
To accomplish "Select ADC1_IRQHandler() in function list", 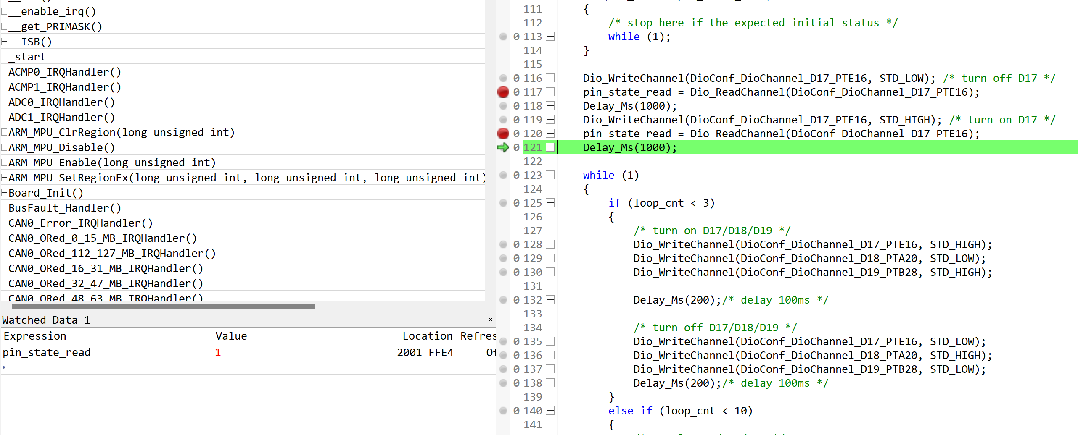I will pyautogui.click(x=243, y=117).
